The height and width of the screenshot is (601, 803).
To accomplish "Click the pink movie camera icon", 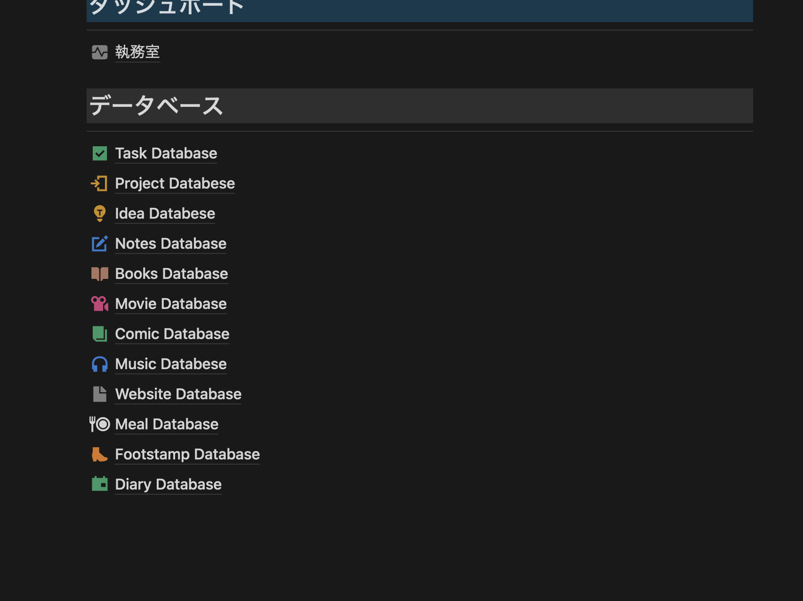I will (99, 304).
